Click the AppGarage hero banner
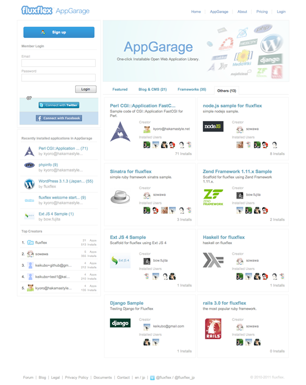The width and height of the screenshot is (306, 385). (196, 51)
